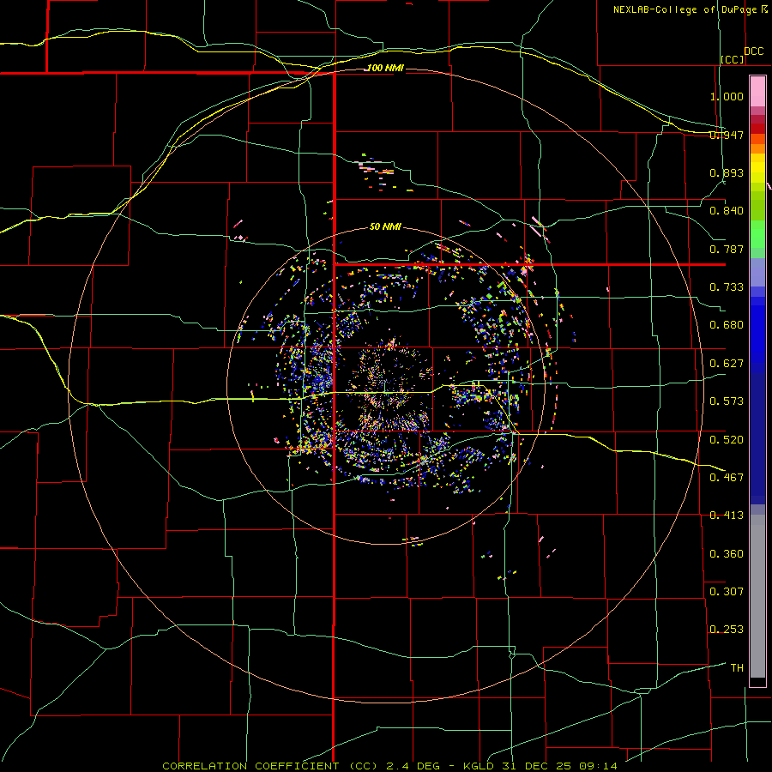Viewport: 772px width, 772px height.
Task: Pick the bright green color bar segment
Action: point(757,234)
